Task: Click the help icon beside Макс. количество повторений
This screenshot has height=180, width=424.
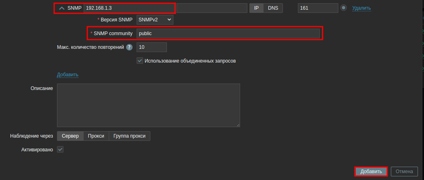Action: (129, 47)
